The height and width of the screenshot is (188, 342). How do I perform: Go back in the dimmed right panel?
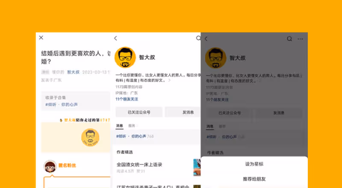point(206,39)
